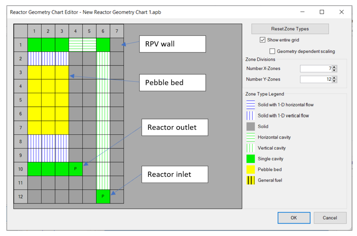The width and height of the screenshot is (357, 236).
Task: Click column header 1 in the grid
Action: point(35,31)
